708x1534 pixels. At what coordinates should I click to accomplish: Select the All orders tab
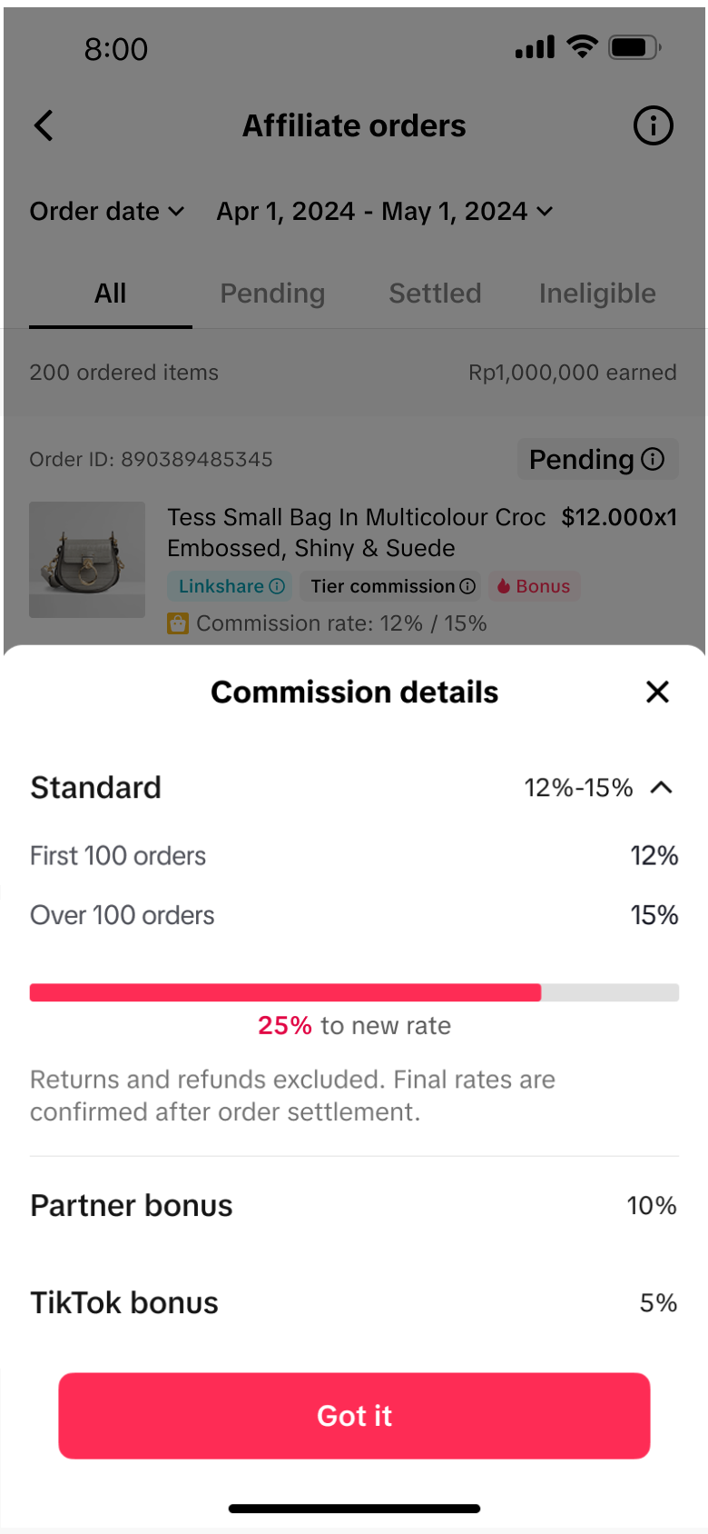111,294
